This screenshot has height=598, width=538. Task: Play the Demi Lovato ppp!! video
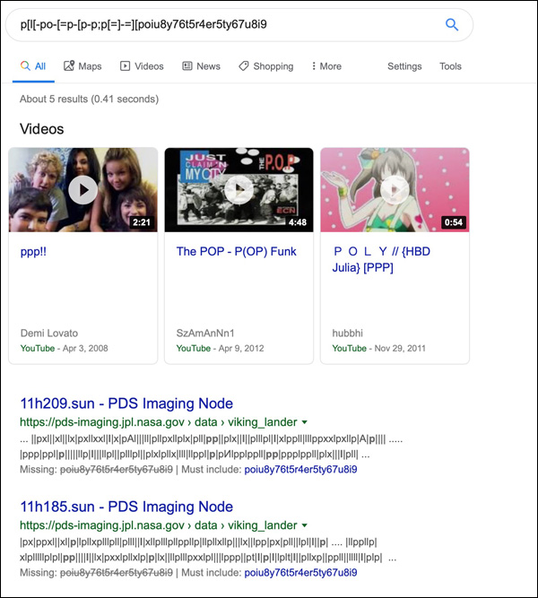[82, 189]
